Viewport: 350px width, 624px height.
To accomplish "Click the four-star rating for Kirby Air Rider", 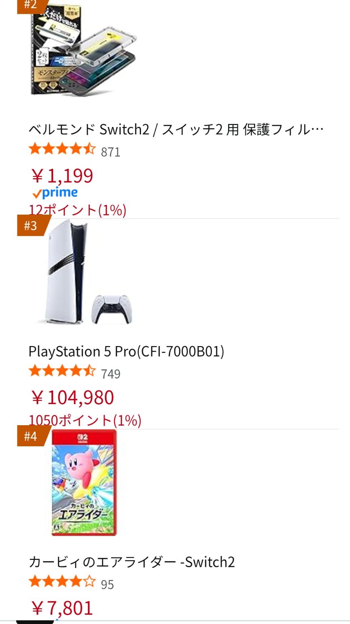I will pos(62,583).
